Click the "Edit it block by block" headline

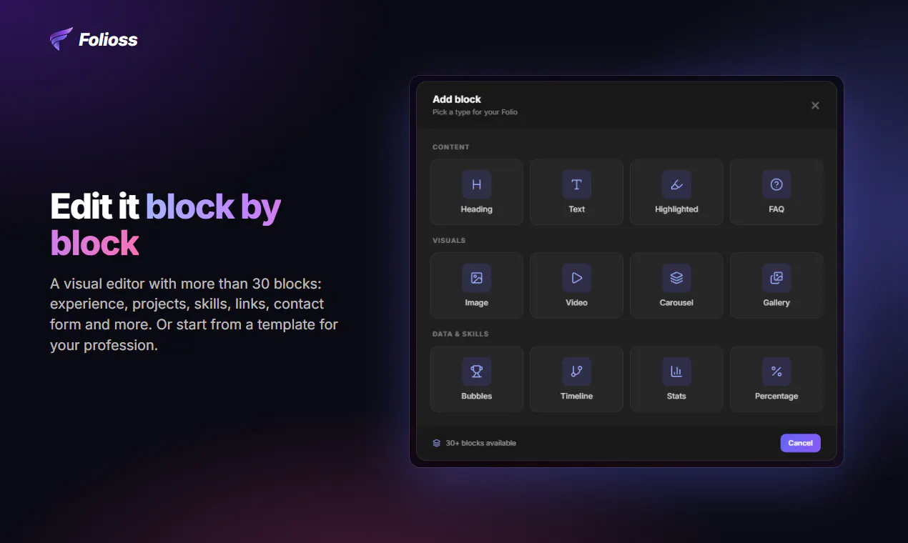[166, 225]
